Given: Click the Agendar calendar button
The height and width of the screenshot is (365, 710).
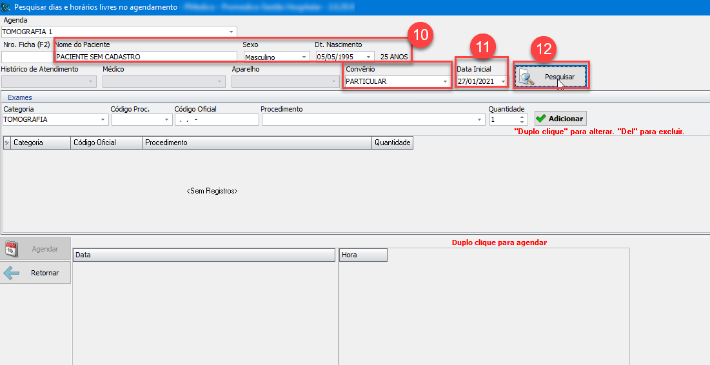Looking at the screenshot, I should coord(36,249).
